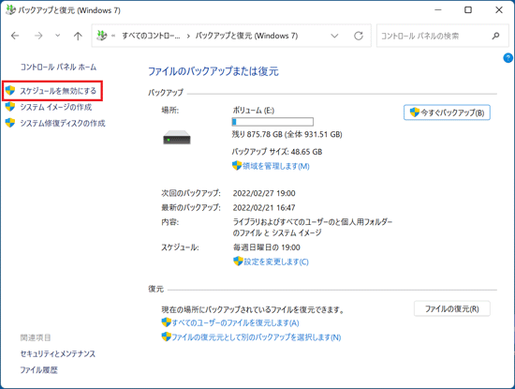This screenshot has height=389, width=515.
Task: Click the バックアップと復元 (Windows 7) breadcrumb
Action: pos(246,36)
